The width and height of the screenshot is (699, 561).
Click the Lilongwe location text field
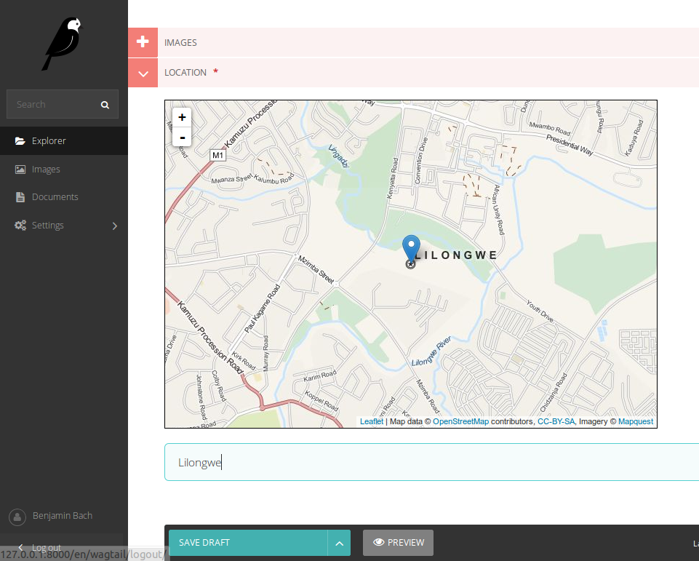[x=431, y=463]
